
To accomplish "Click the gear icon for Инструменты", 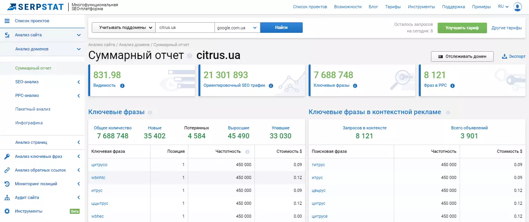I will point(7,211).
